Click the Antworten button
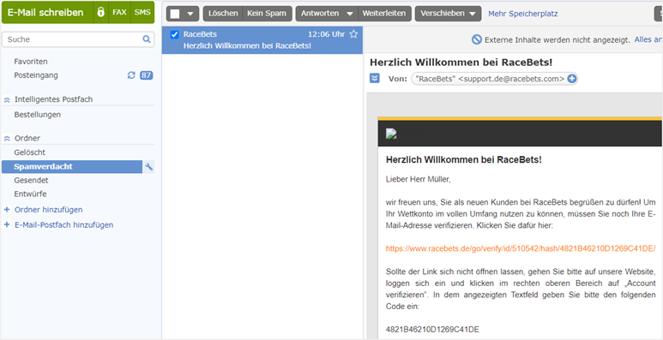Viewport: 663px width, 340px height. (320, 14)
